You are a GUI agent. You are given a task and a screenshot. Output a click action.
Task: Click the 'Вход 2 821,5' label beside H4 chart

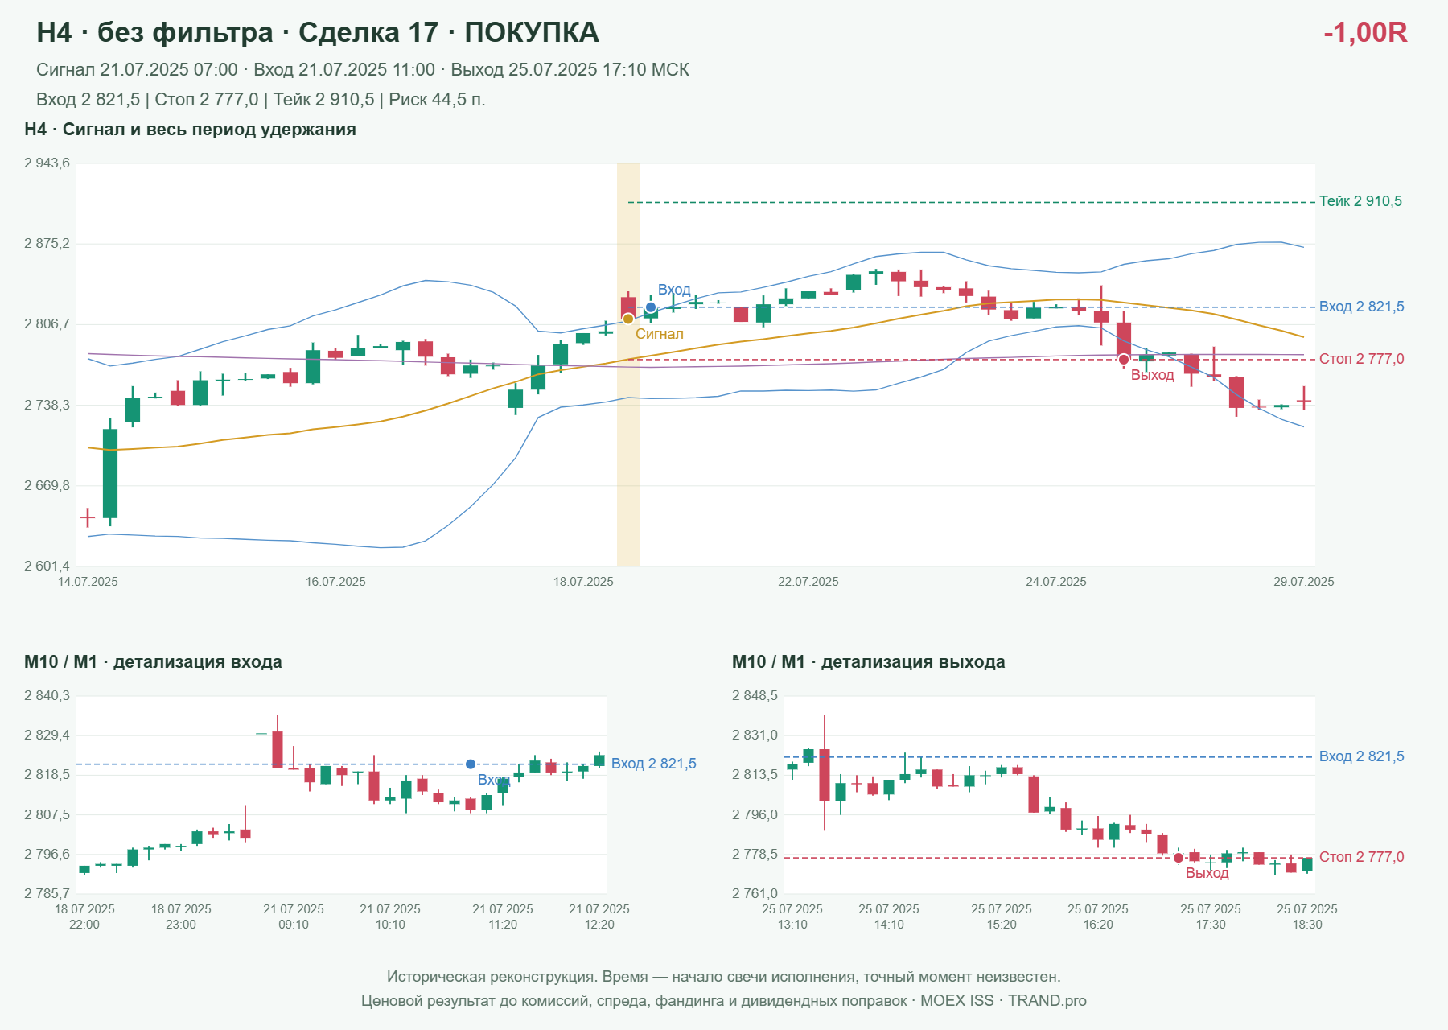[1362, 307]
